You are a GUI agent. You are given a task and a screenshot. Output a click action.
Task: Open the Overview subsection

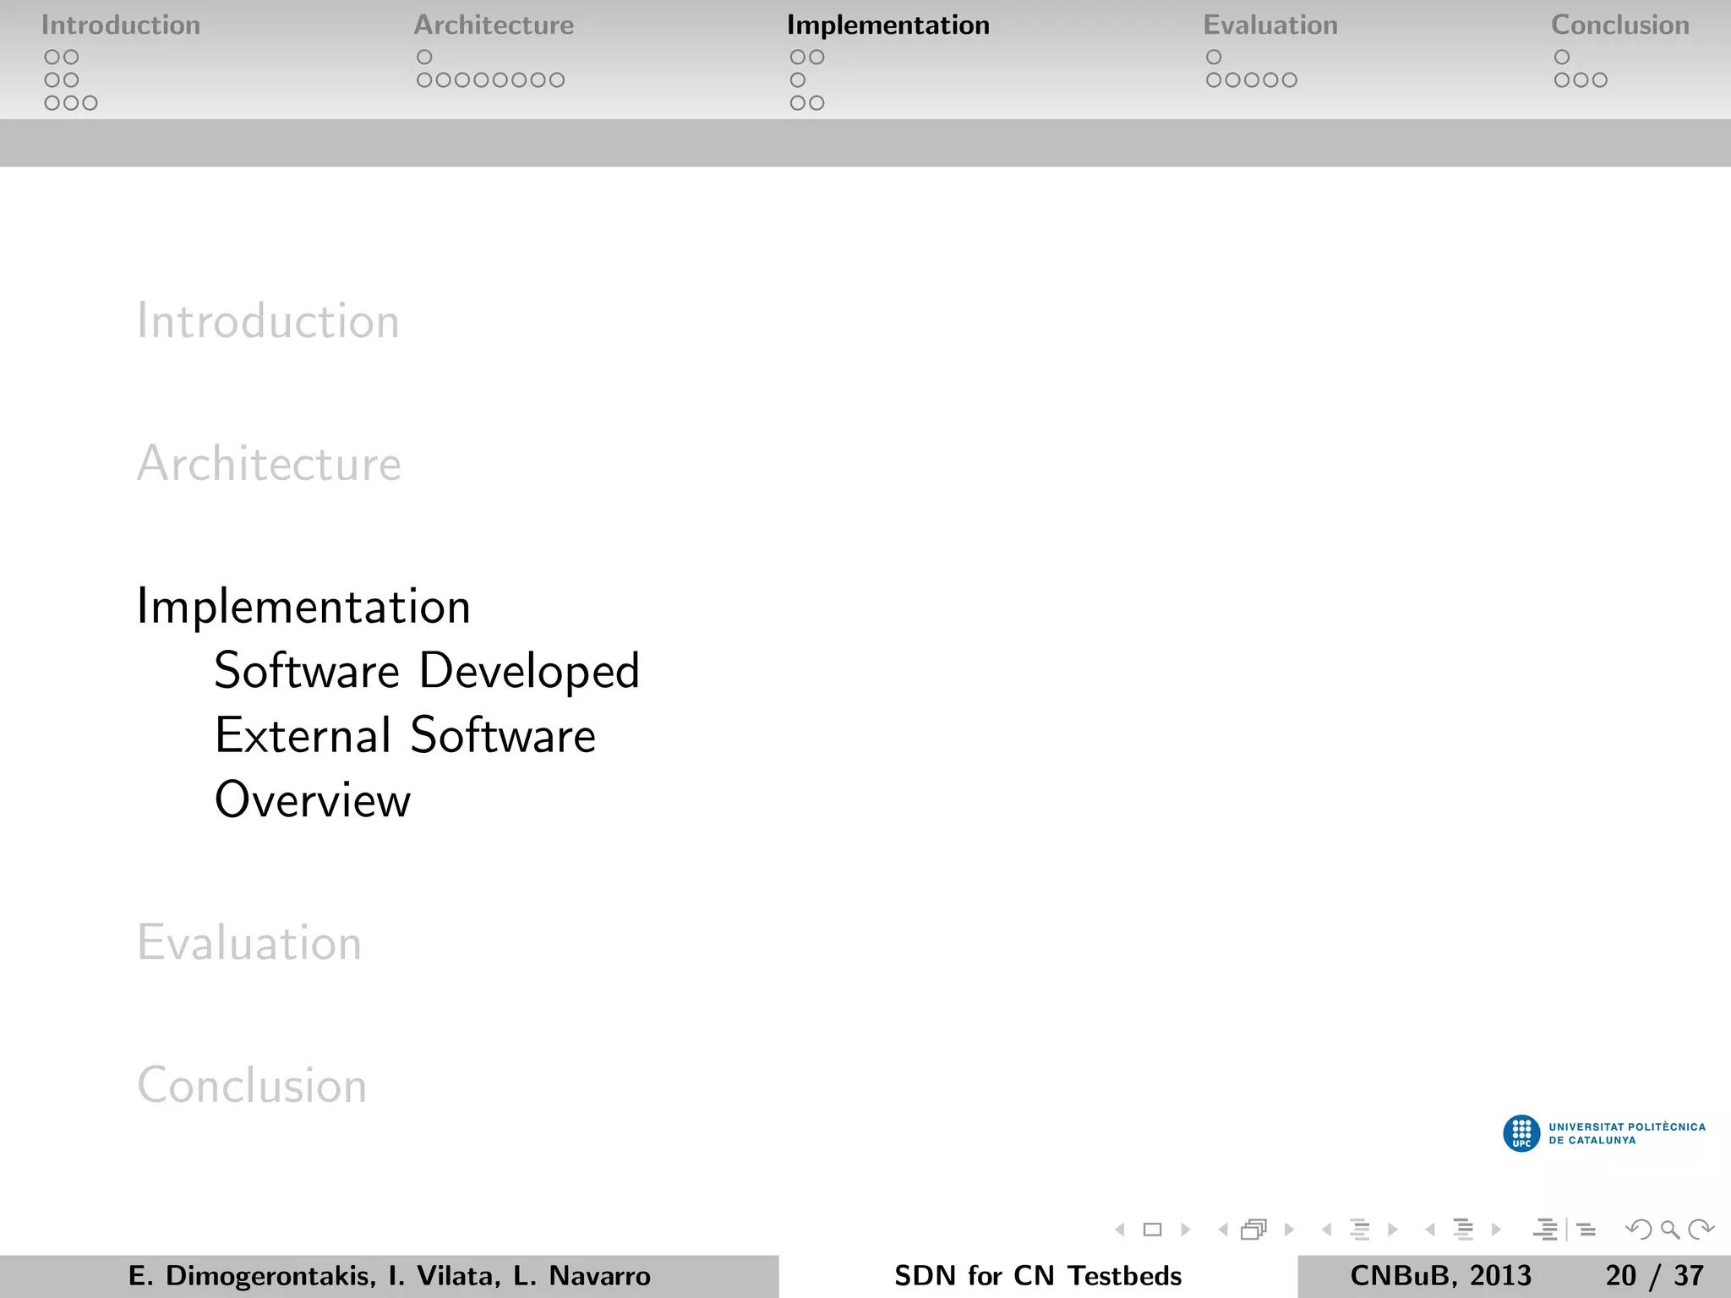313,800
